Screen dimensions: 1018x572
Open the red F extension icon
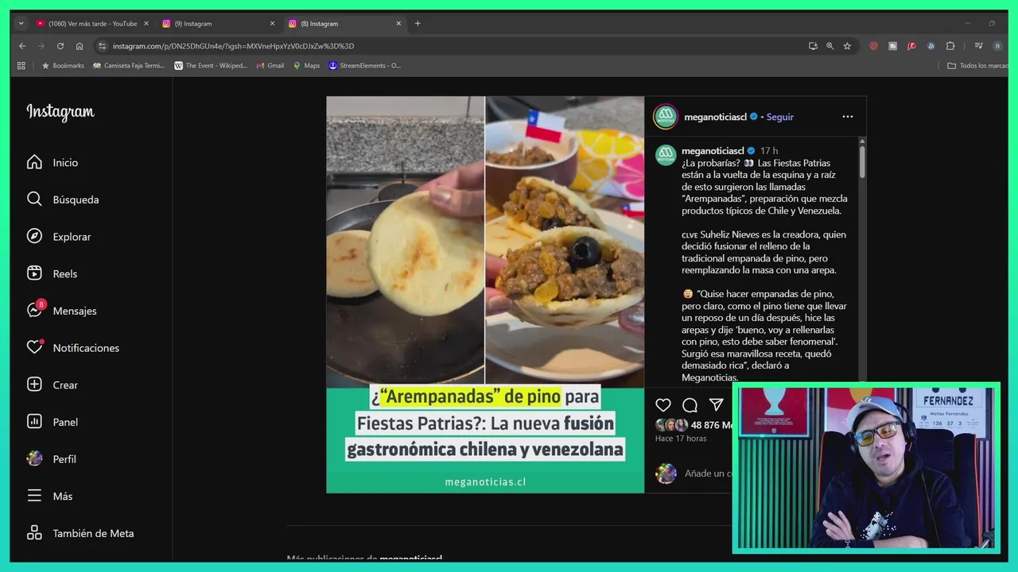pyautogui.click(x=912, y=46)
